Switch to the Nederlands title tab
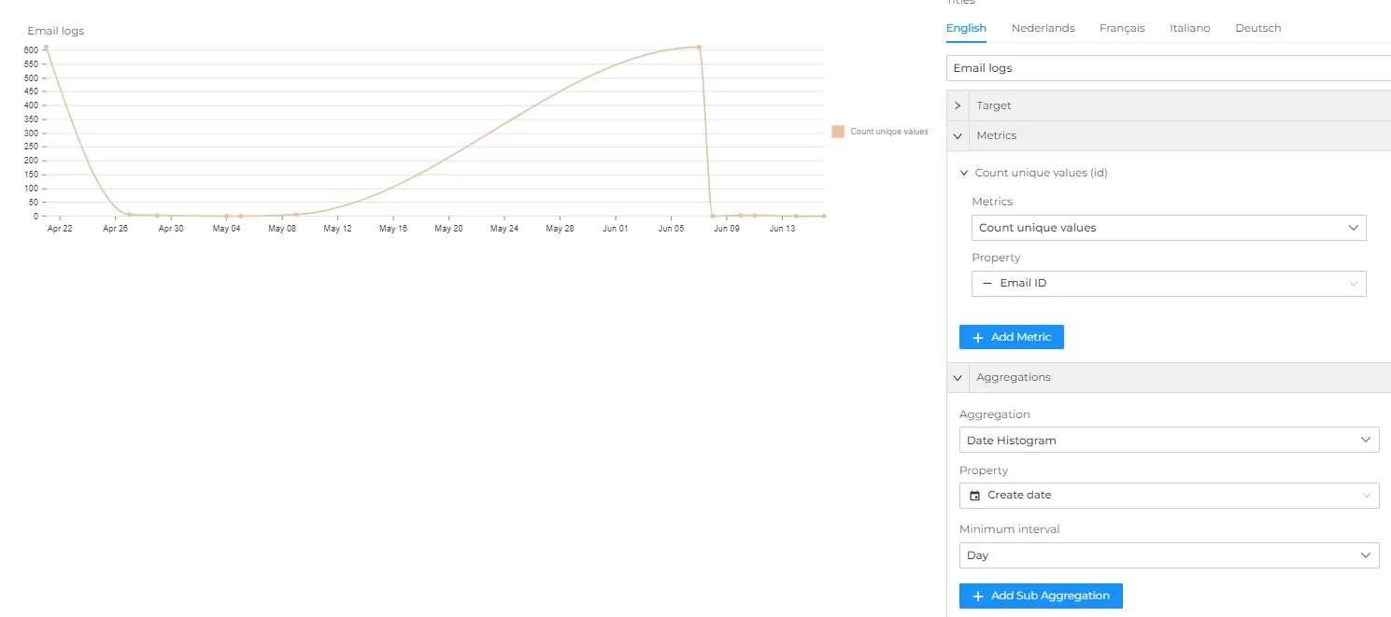Viewport: 1391px width, 617px height. tap(1043, 28)
